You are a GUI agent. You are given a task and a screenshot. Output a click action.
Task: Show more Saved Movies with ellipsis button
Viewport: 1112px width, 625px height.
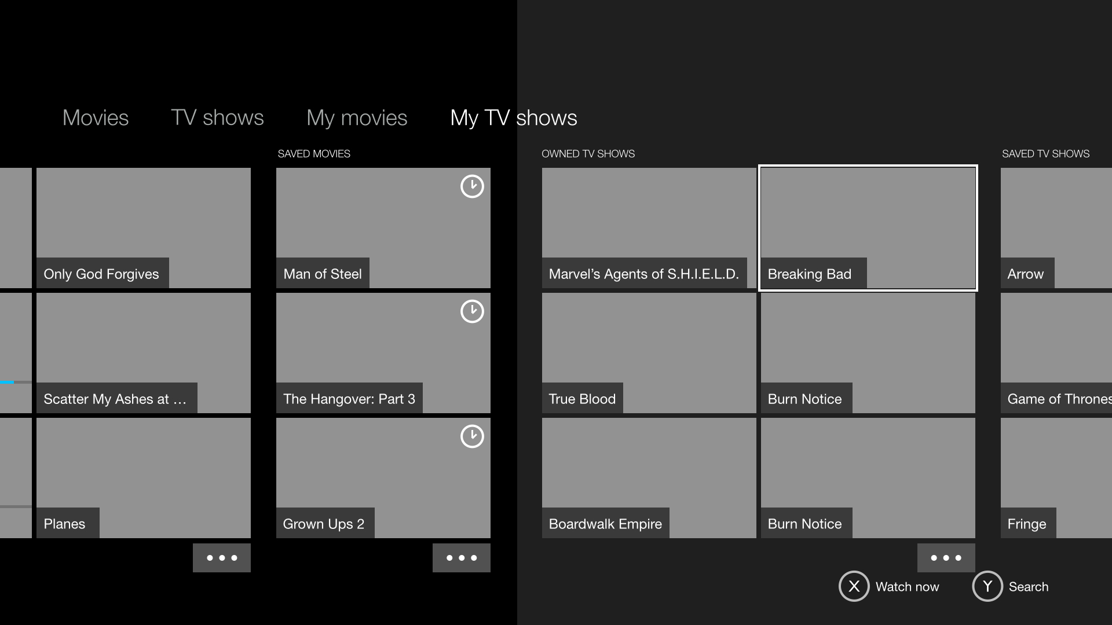click(x=462, y=558)
